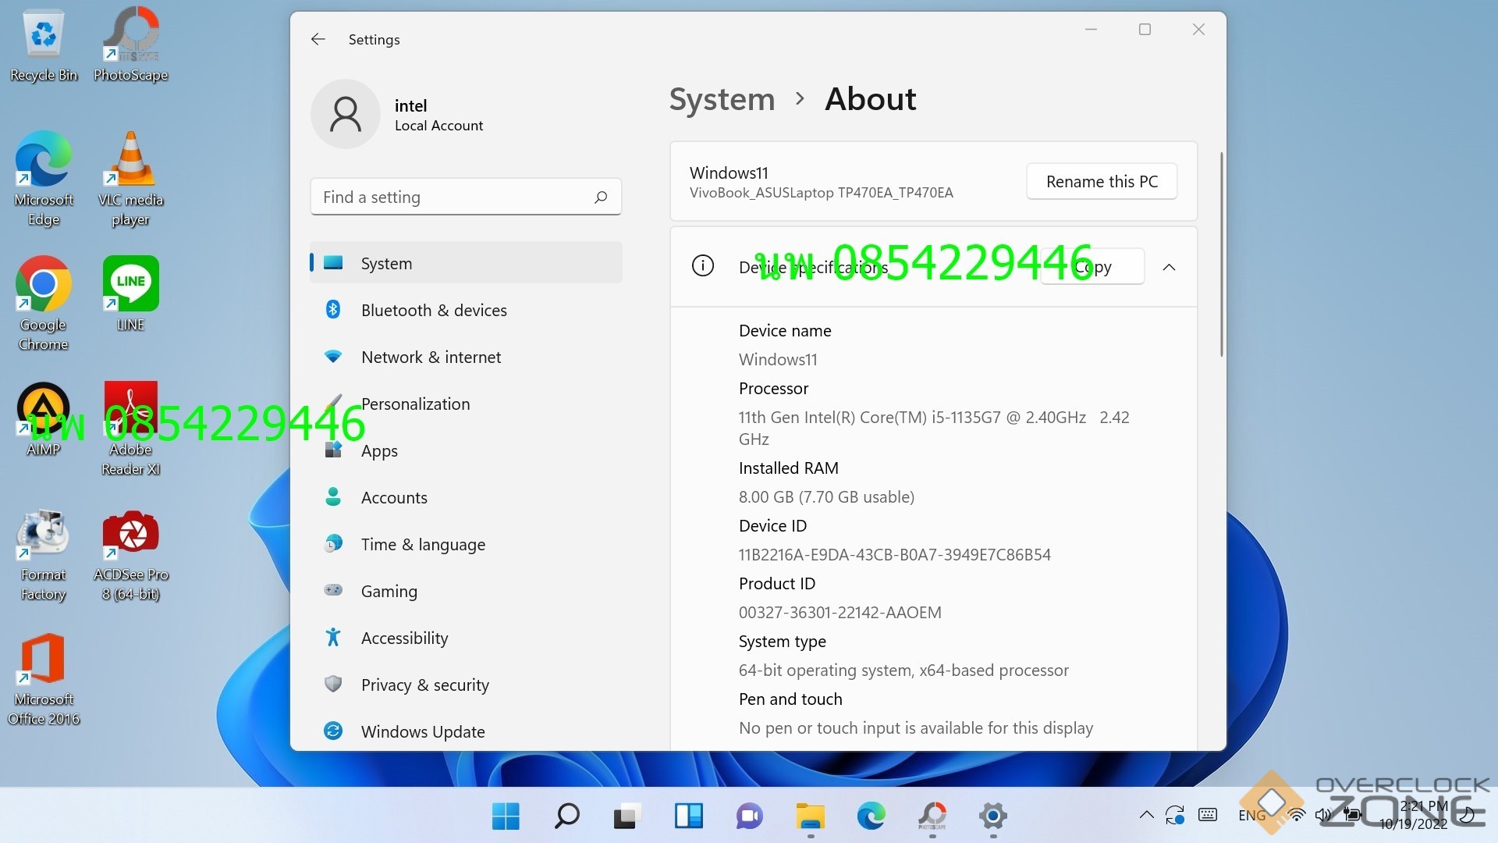Open Windows Update settings
This screenshot has width=1498, height=843.
pyautogui.click(x=466, y=731)
